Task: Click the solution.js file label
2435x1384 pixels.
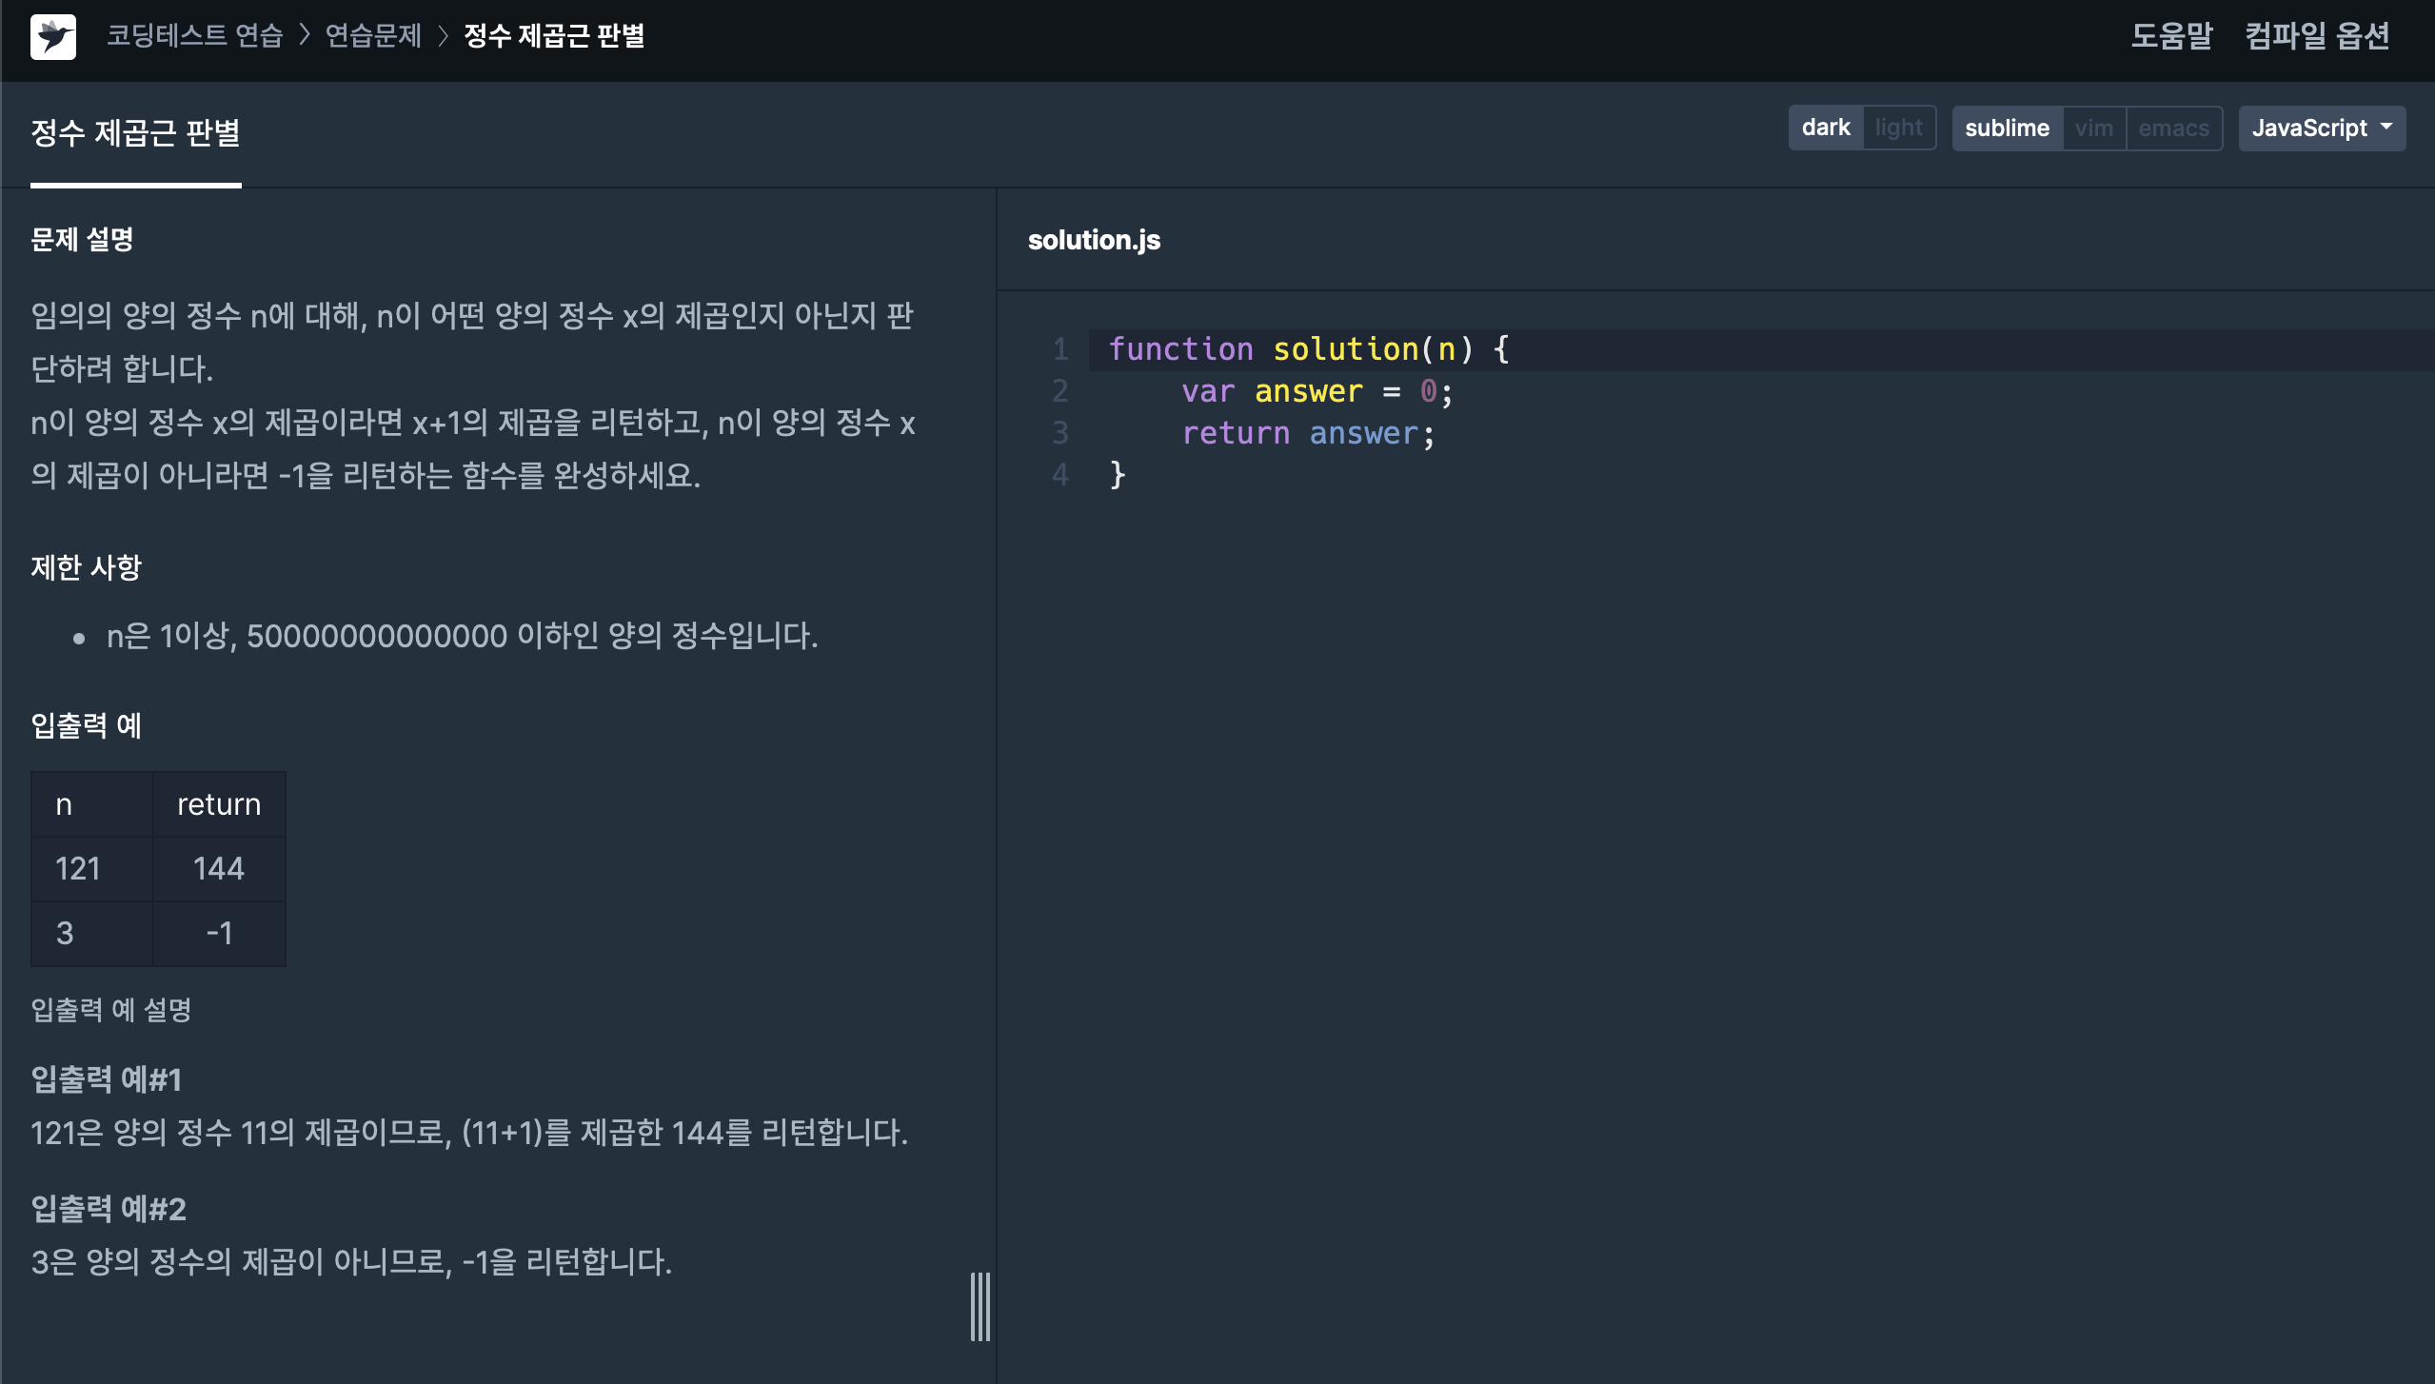Action: (x=1094, y=240)
